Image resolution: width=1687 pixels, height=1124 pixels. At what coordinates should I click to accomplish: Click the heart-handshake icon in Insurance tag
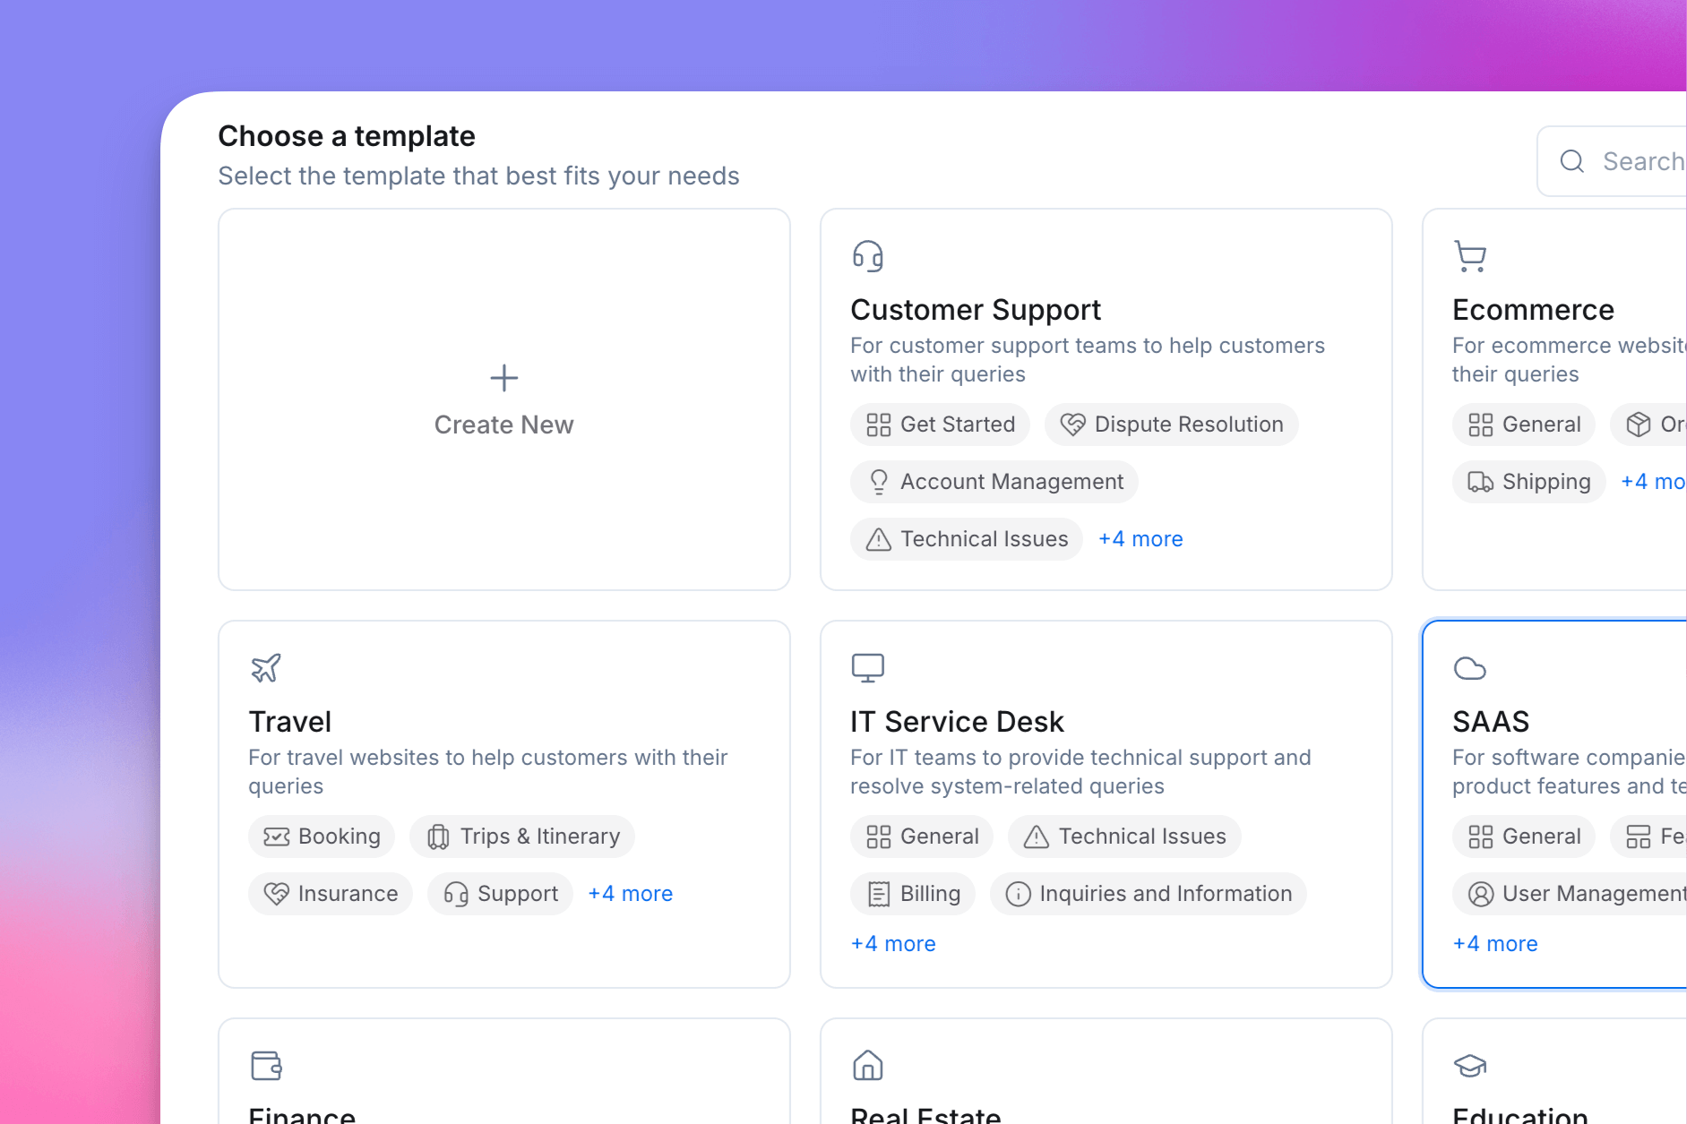[276, 894]
